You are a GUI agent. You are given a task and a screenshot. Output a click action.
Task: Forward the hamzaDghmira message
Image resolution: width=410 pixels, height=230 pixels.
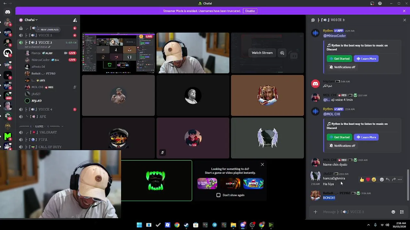coord(394,180)
